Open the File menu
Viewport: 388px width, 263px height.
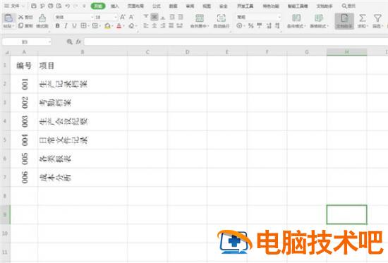tap(15, 6)
